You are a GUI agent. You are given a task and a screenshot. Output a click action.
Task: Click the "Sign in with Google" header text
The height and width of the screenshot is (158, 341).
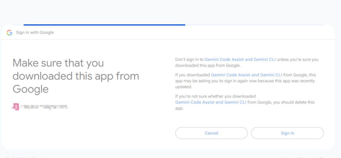click(35, 32)
